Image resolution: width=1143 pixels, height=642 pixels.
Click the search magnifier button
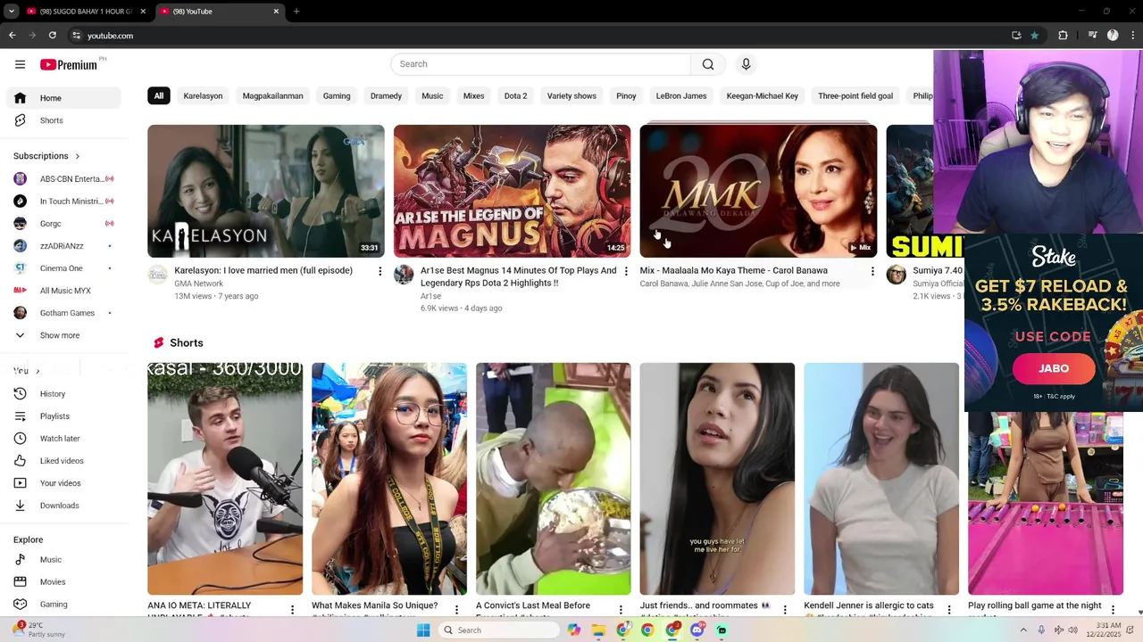(708, 64)
